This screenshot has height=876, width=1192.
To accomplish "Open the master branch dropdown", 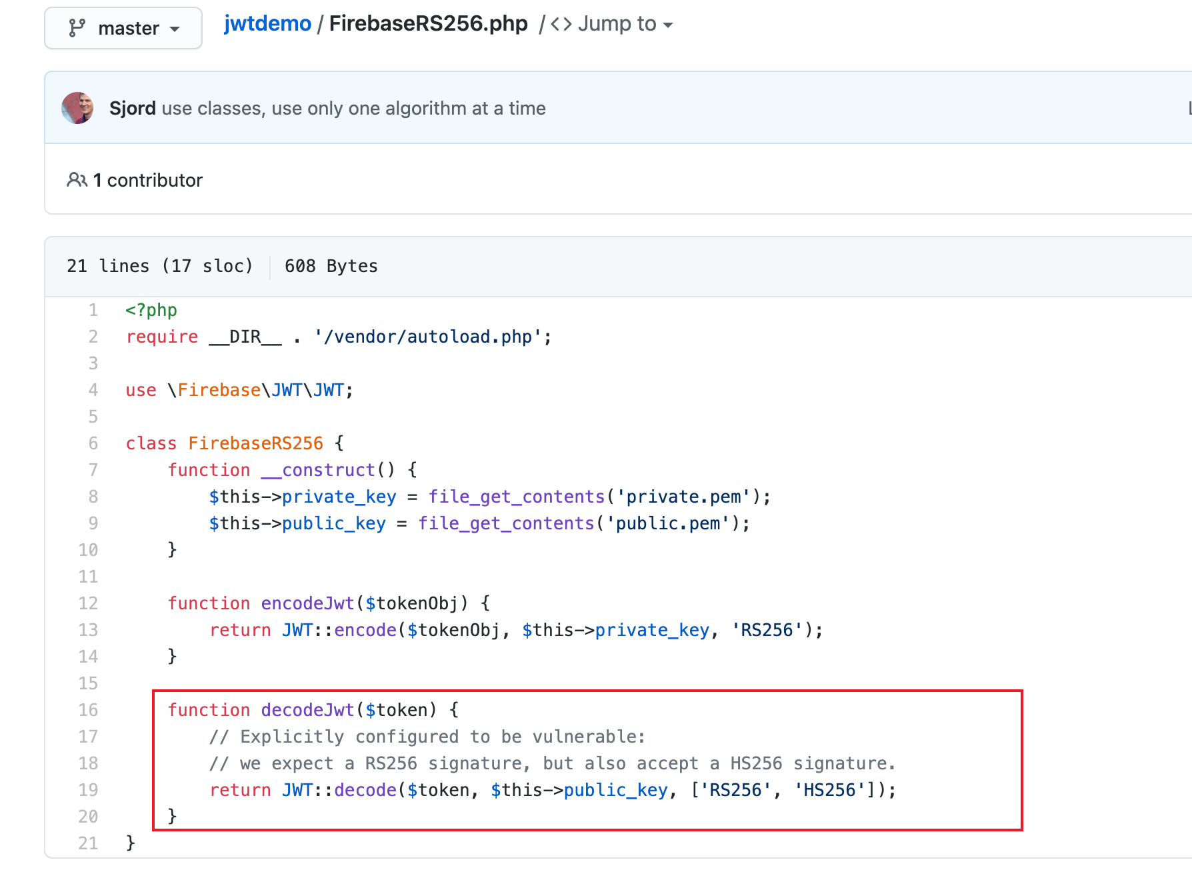I will click(x=123, y=28).
